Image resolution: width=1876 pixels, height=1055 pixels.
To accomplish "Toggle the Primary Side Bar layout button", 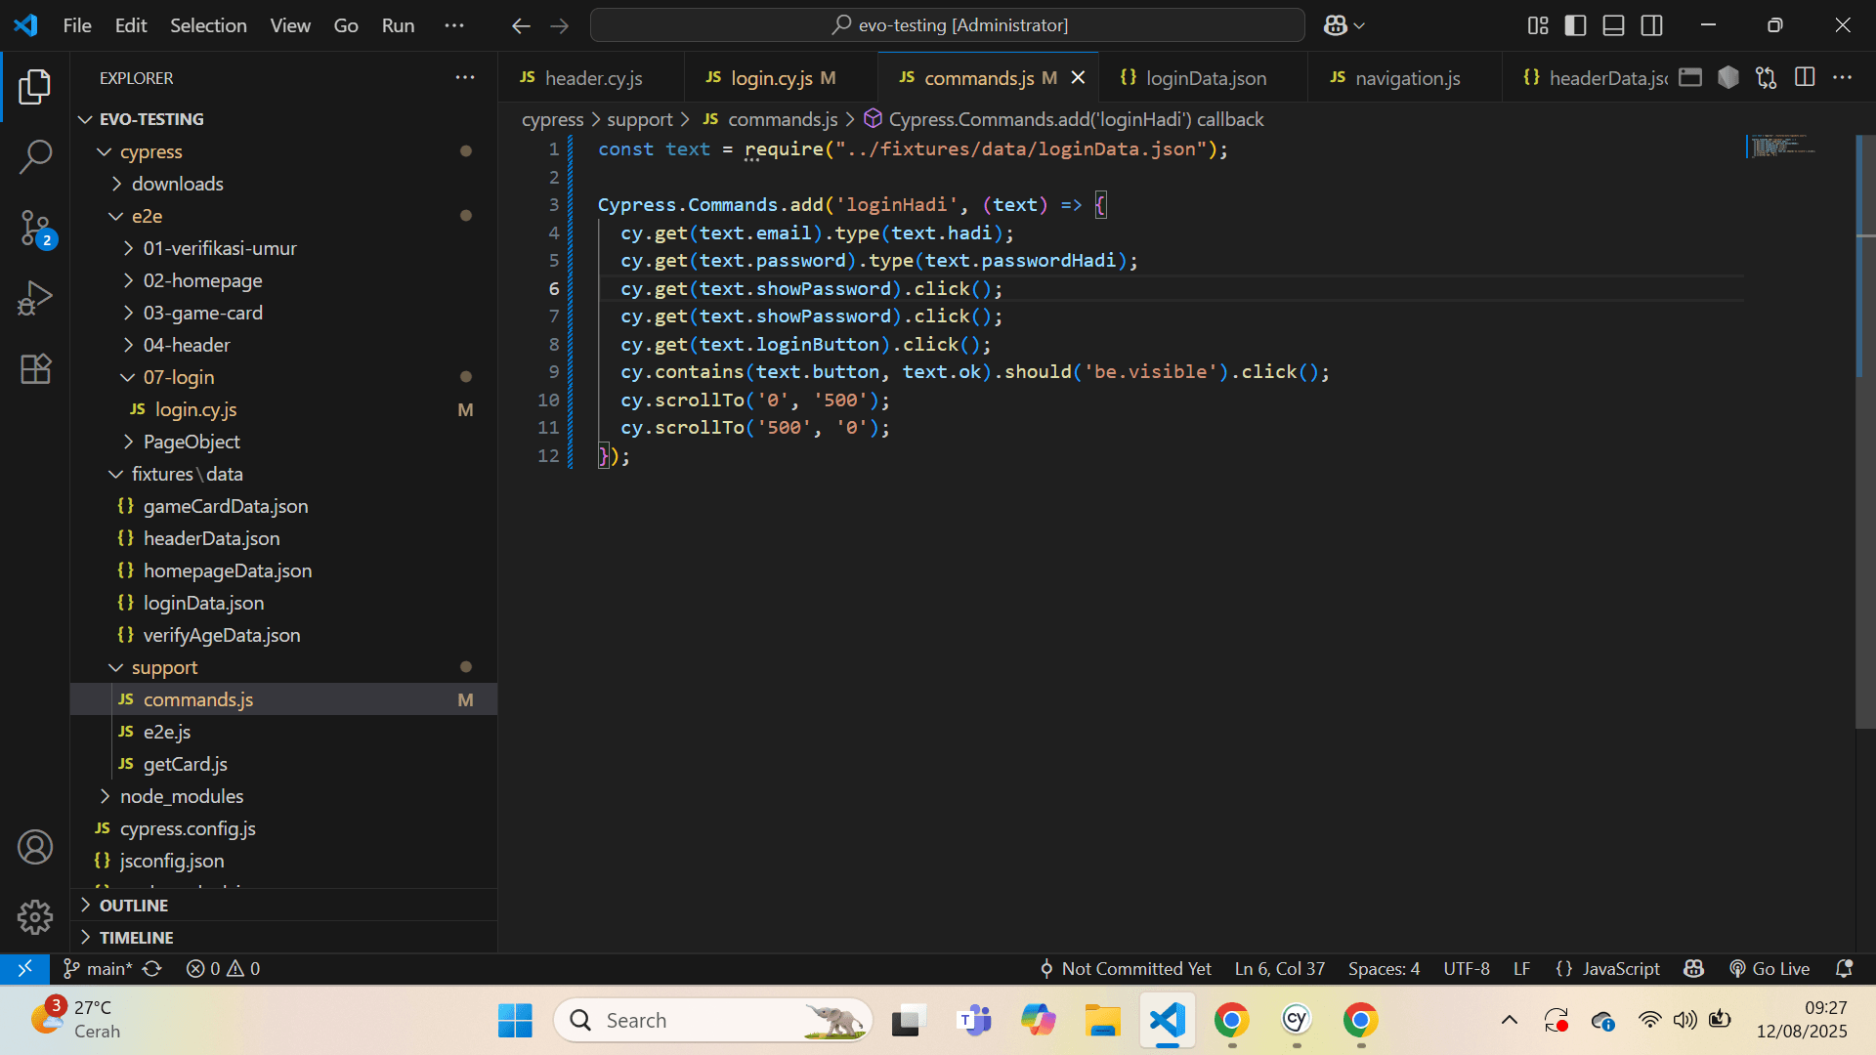I will click(x=1575, y=25).
